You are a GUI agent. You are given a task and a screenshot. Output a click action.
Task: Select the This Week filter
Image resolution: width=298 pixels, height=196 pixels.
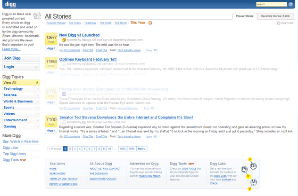pos(105,23)
